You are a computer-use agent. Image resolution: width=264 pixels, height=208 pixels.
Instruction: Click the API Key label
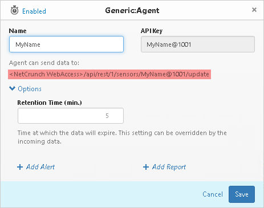[x=152, y=31]
